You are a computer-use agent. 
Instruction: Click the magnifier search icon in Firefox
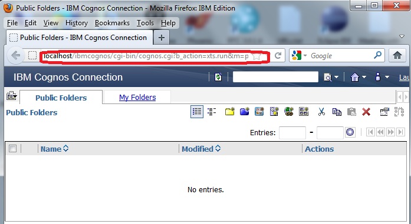click(x=378, y=55)
